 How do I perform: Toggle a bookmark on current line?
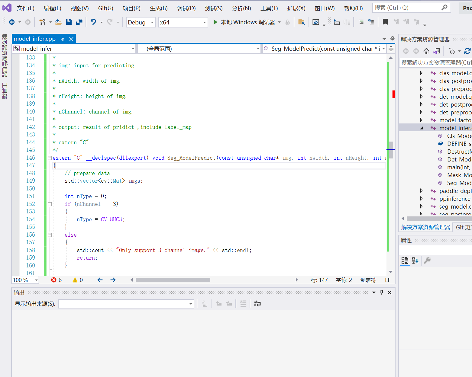tap(385, 22)
